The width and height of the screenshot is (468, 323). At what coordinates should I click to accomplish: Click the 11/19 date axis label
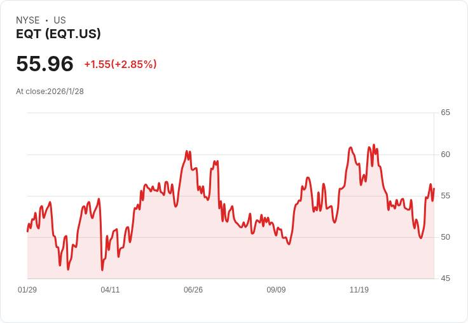359,290
